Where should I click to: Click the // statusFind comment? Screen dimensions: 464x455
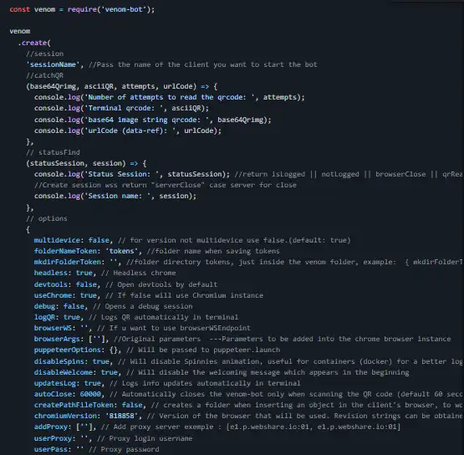(x=53, y=152)
